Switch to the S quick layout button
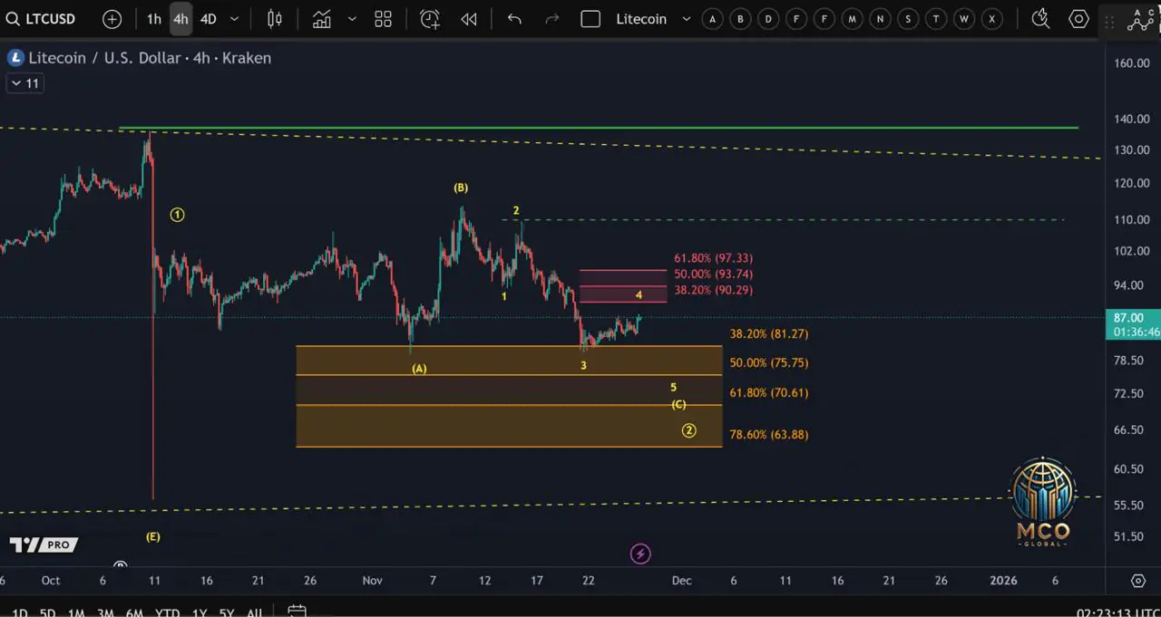 909,19
